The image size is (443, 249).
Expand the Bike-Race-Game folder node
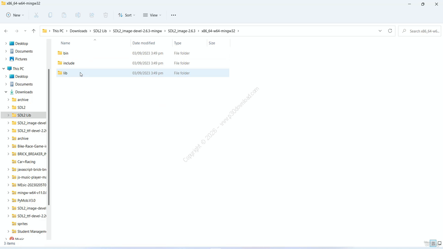click(8, 146)
